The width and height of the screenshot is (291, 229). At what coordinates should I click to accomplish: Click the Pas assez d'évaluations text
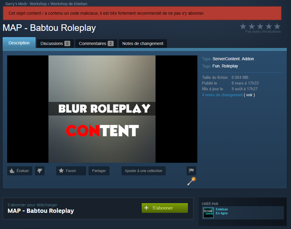click(x=263, y=32)
